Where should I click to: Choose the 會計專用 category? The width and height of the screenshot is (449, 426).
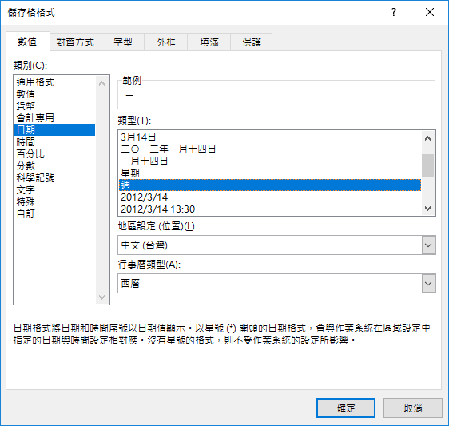54,117
